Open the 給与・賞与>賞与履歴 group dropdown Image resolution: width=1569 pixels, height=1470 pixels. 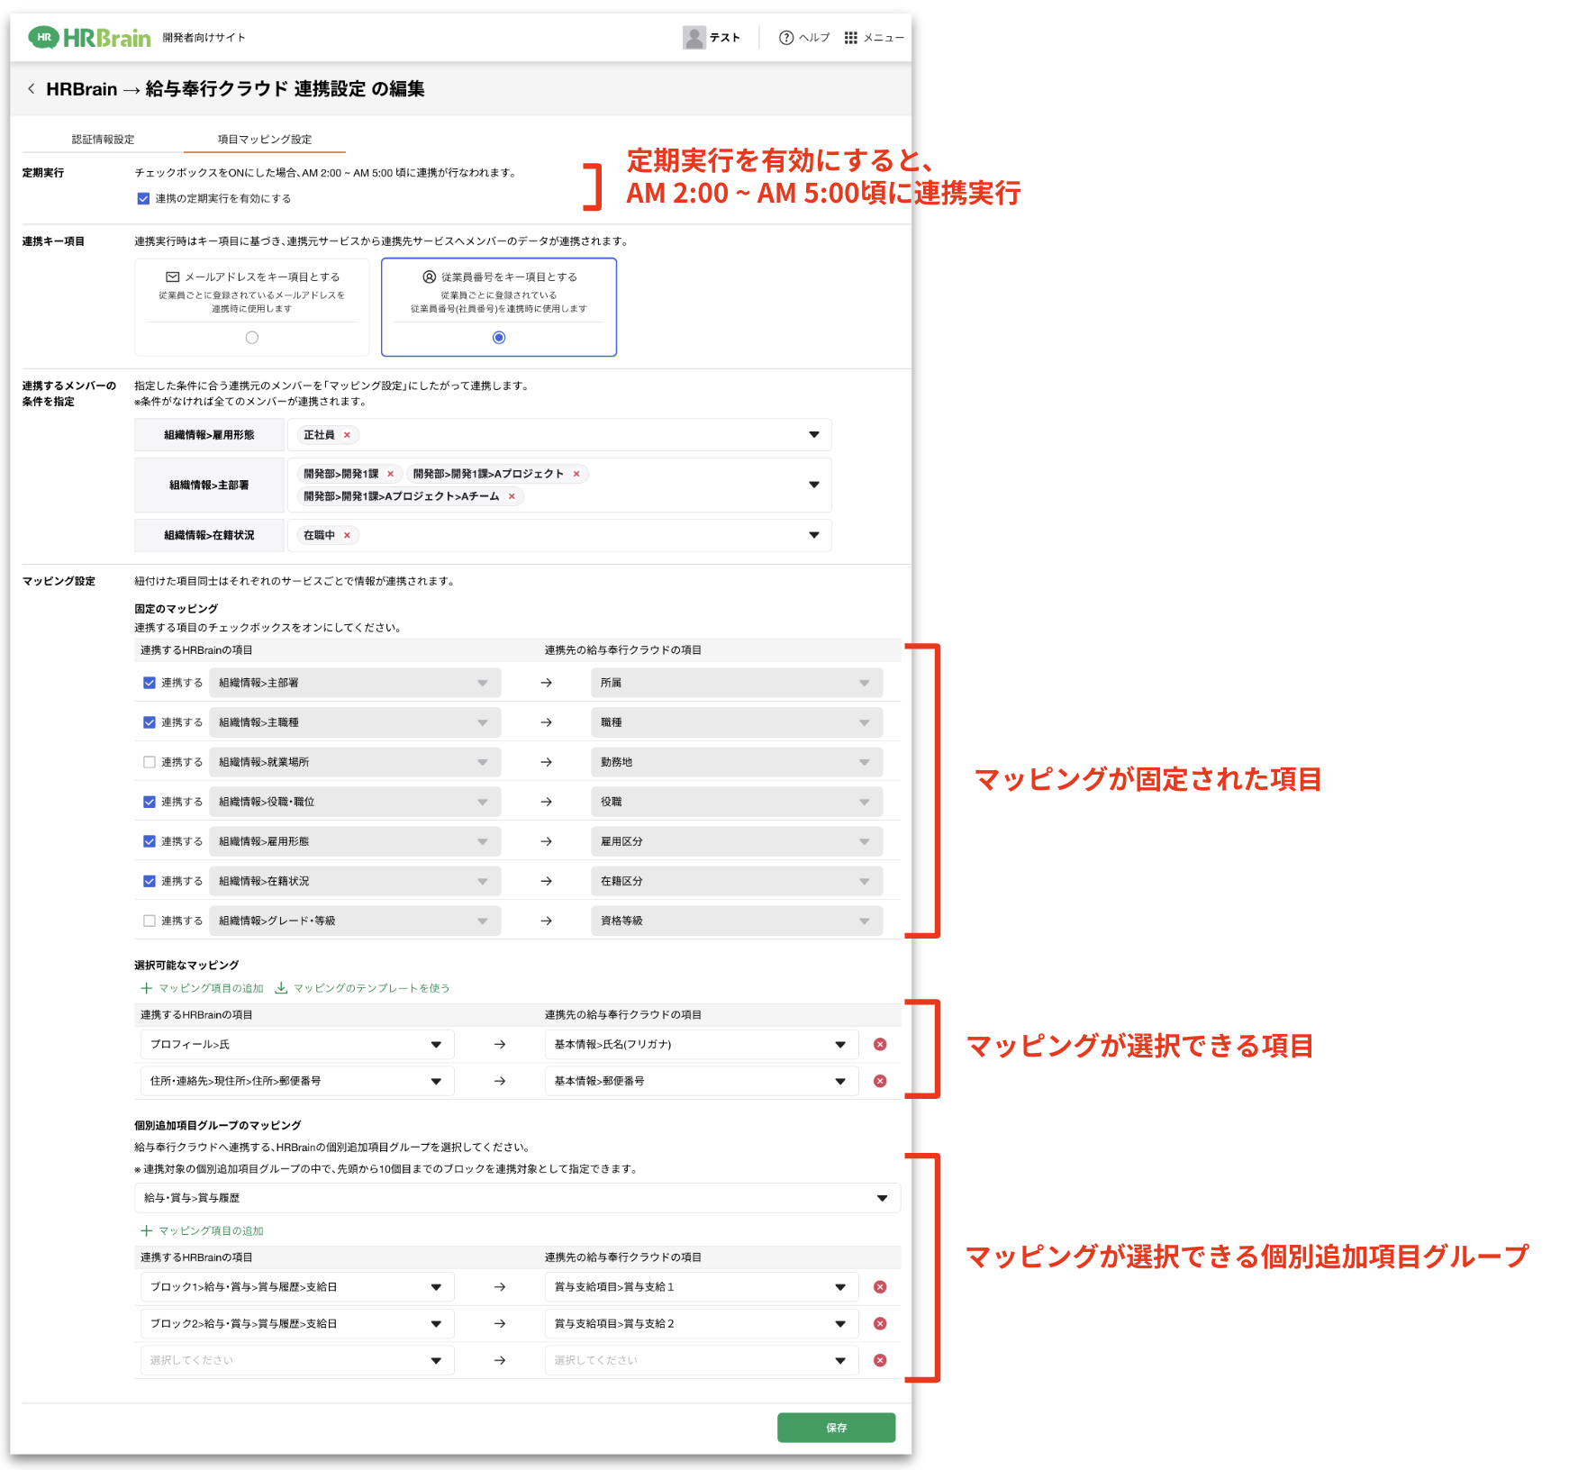[x=882, y=1198]
